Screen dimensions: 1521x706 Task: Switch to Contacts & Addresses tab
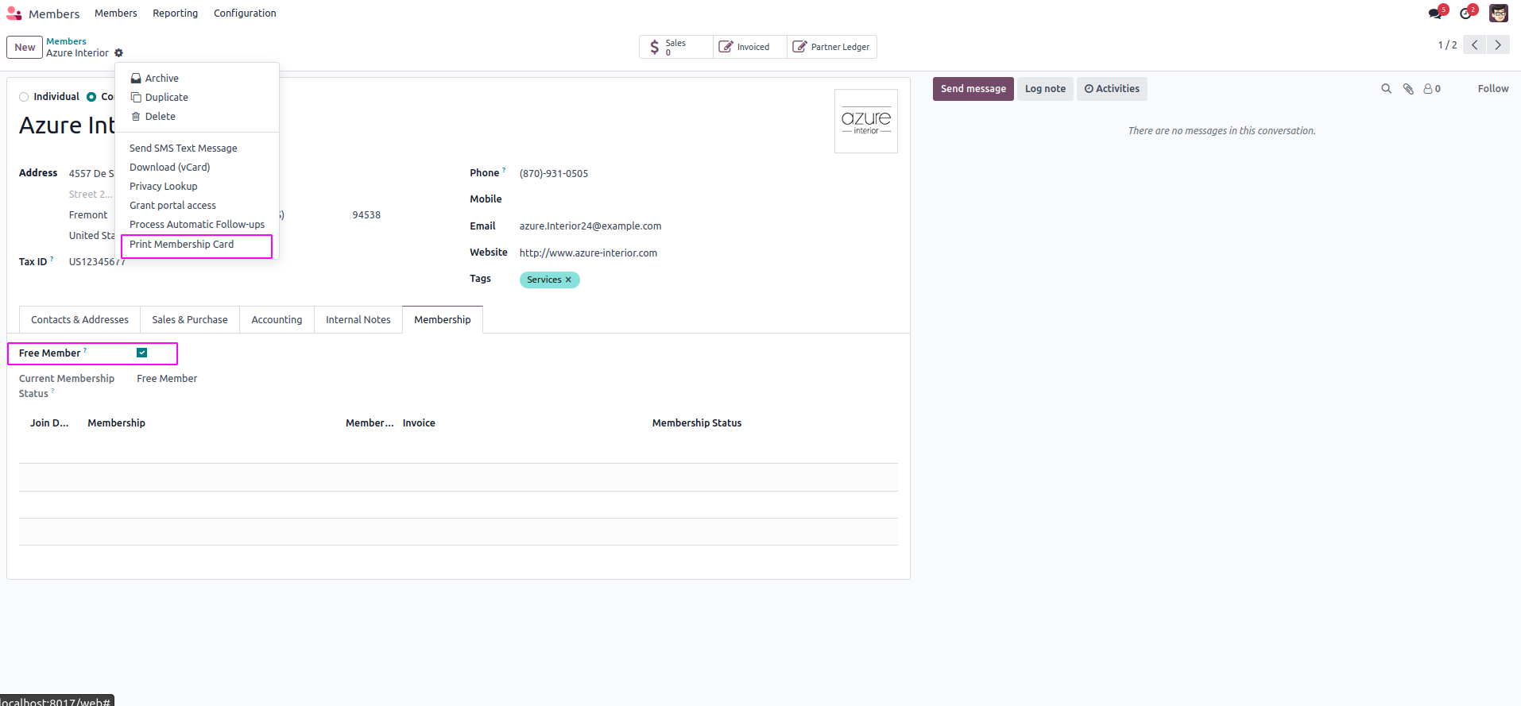click(79, 319)
